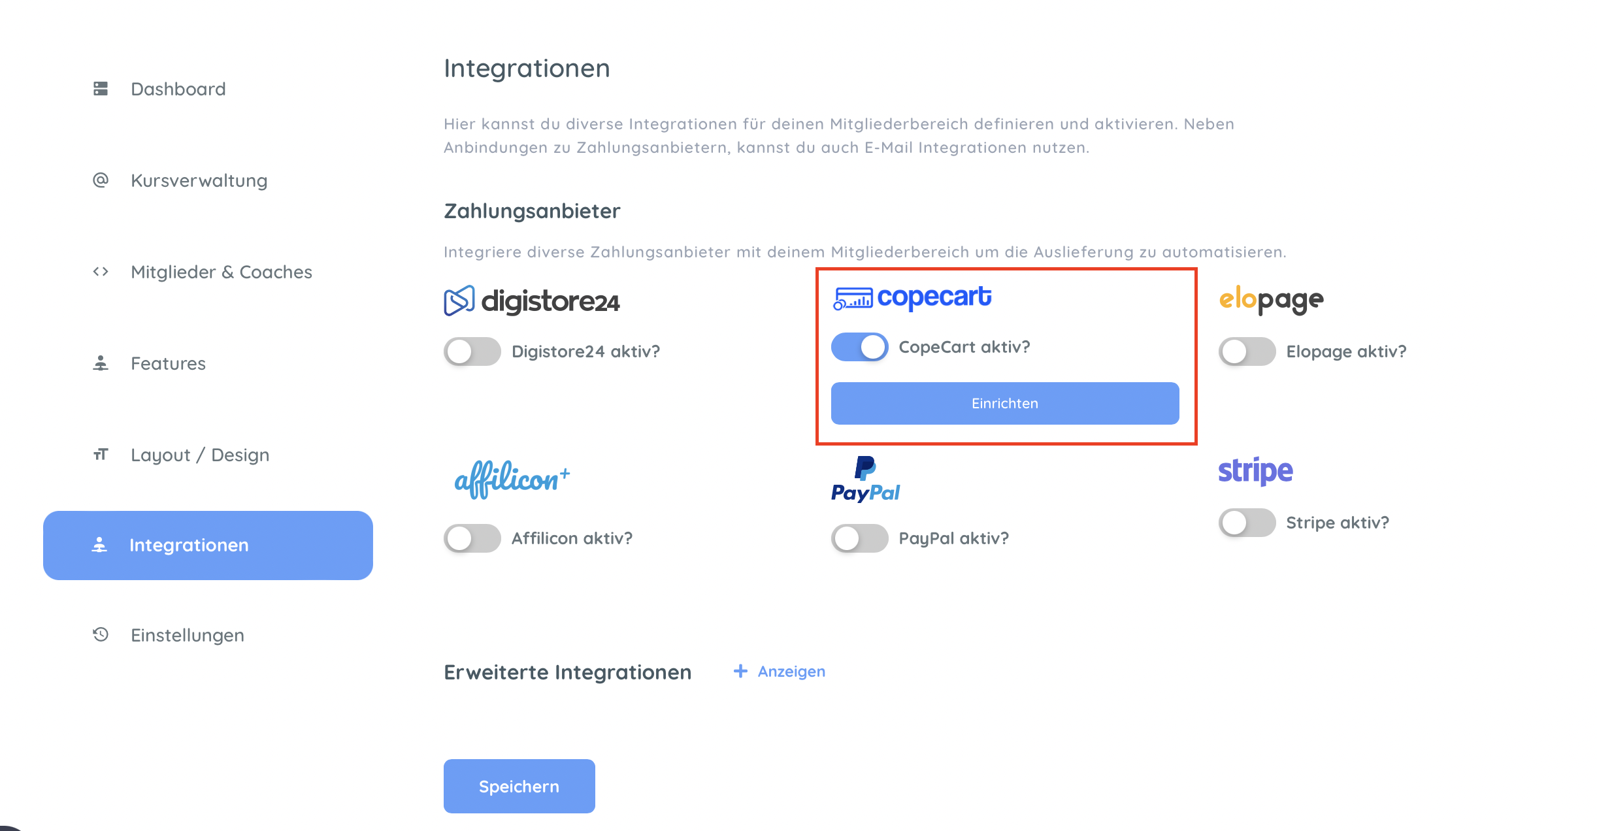Click the PayPal logo
Image resolution: width=1597 pixels, height=831 pixels.
pyautogui.click(x=865, y=480)
